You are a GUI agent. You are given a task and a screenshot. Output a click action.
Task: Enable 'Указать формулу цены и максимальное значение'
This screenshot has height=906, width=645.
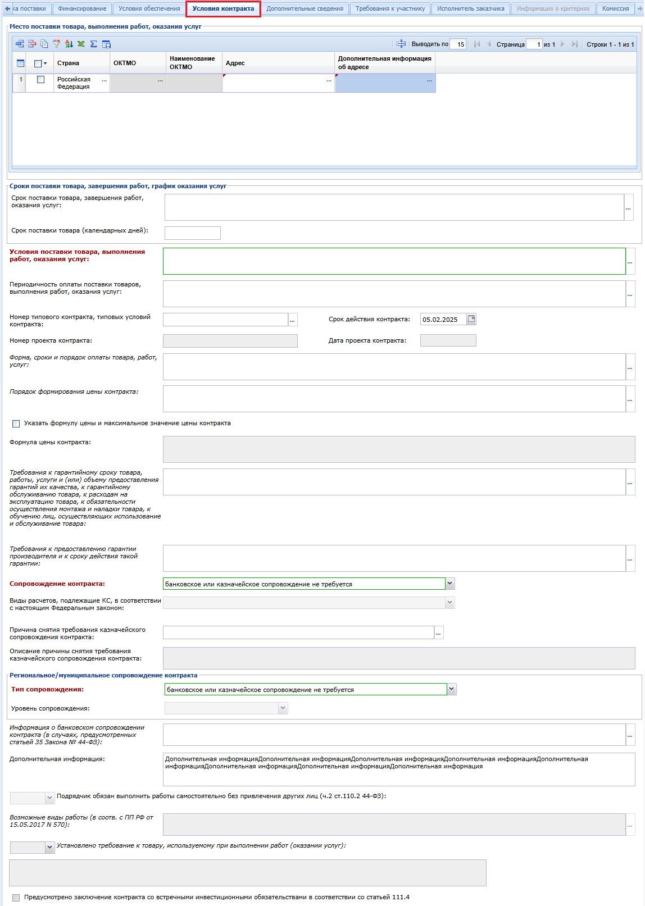pyautogui.click(x=16, y=424)
